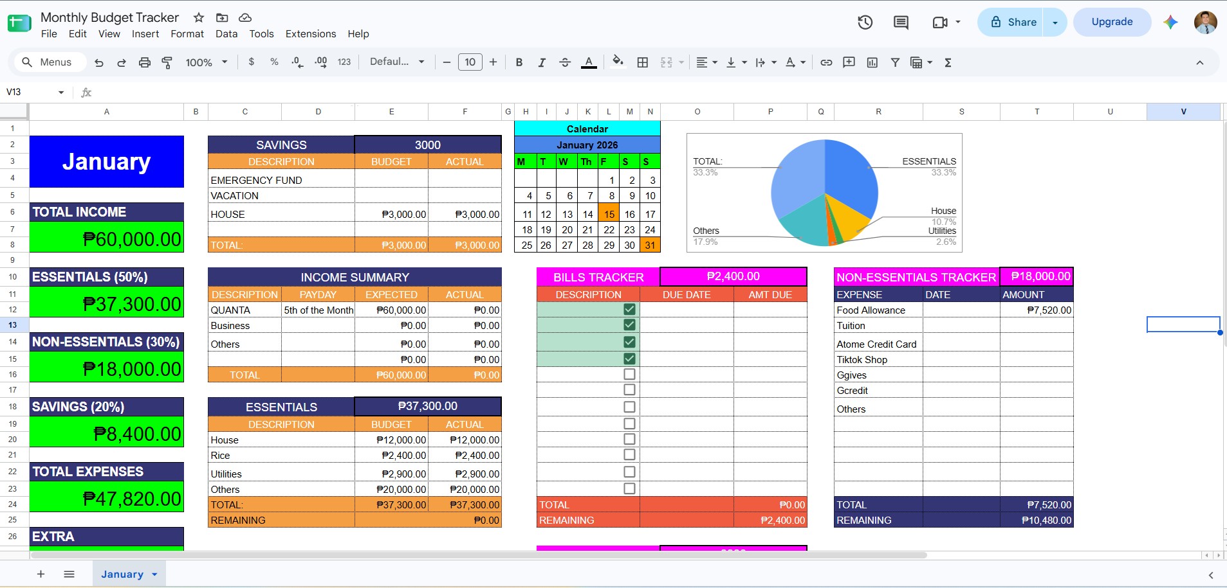The height and width of the screenshot is (588, 1227).
Task: Open version history clock icon
Action: pyautogui.click(x=865, y=22)
